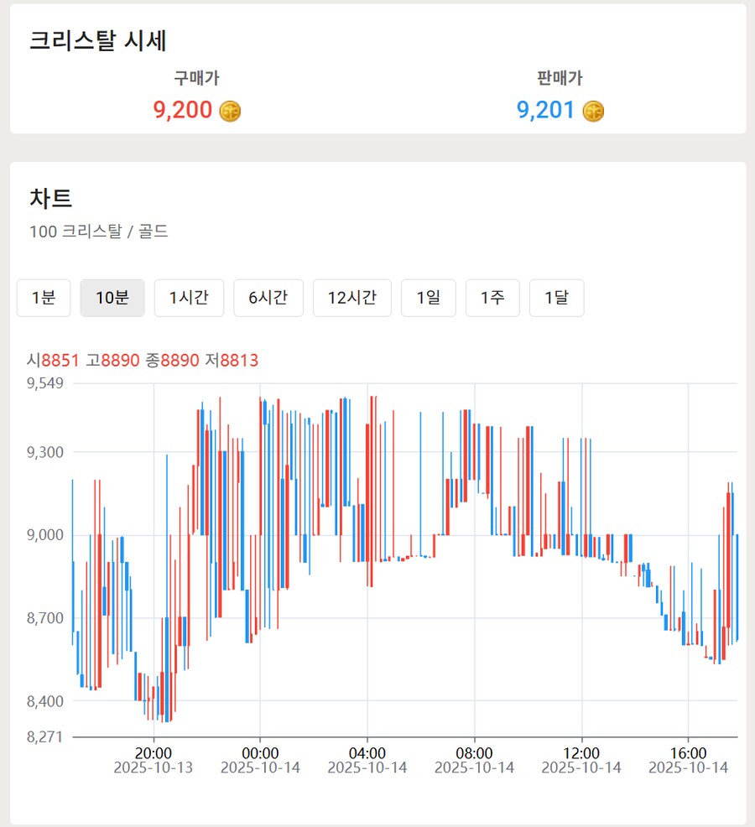
Task: Click the 08:00 time axis marker
Action: pos(474,752)
